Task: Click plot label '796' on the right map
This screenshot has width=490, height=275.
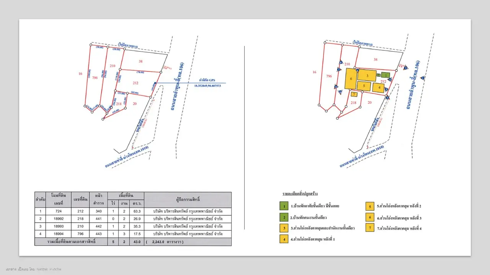Action: pos(329,76)
